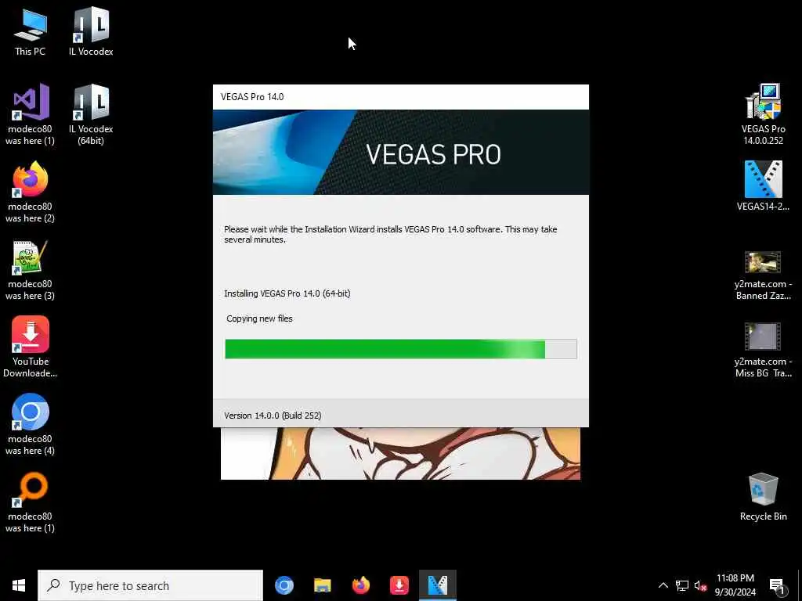This screenshot has width=802, height=601.
Task: Click the VEGAS Pro 14.0 title bar
Action: (401, 97)
